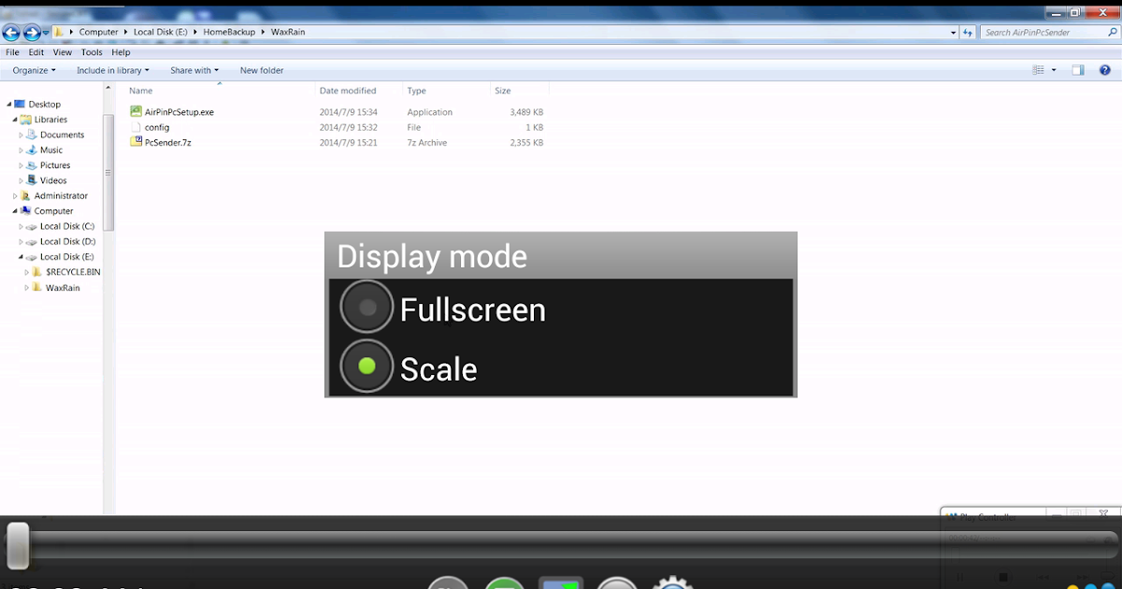Select the '3,489 KB' size cell

coord(526,112)
